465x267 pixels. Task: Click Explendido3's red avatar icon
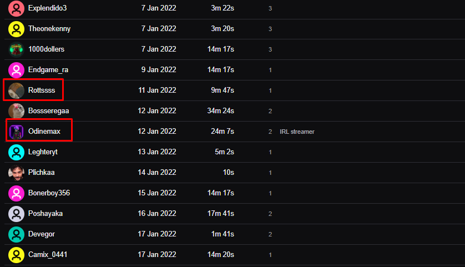pyautogui.click(x=16, y=8)
